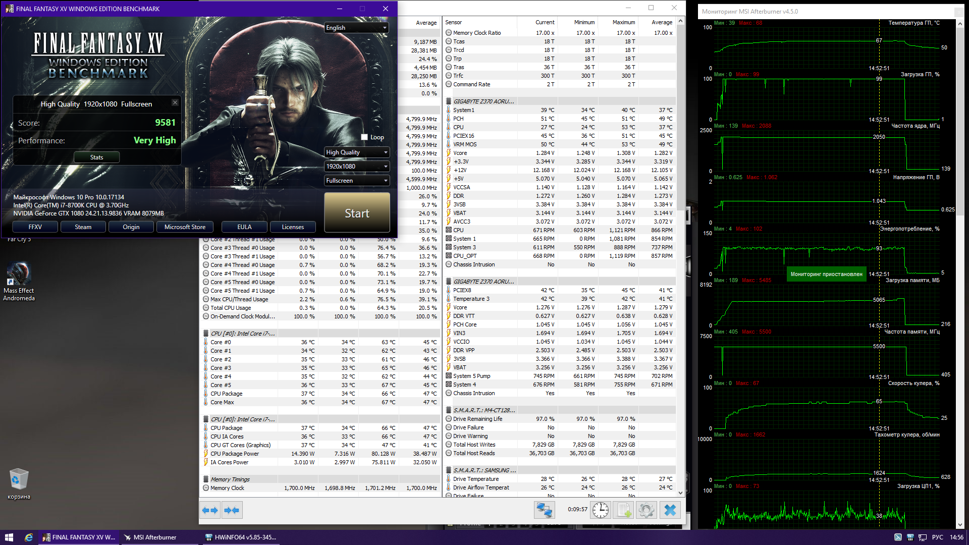
Task: Switch to MSI Afterburner taskbar item
Action: [154, 537]
